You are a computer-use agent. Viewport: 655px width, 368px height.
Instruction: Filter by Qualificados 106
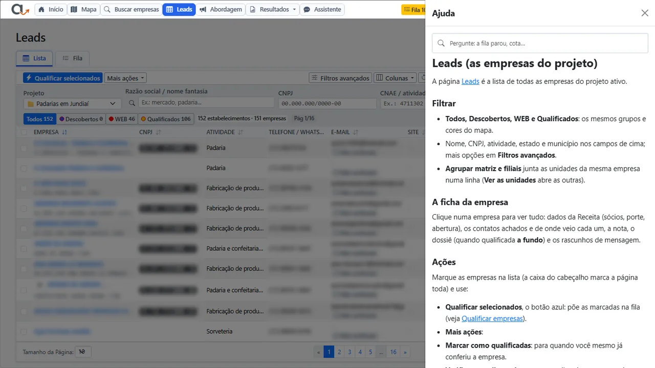click(x=166, y=119)
